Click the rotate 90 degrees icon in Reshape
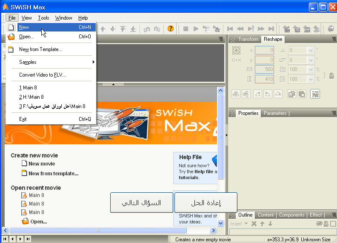Screen dimensions: 337x243 pos(257,94)
